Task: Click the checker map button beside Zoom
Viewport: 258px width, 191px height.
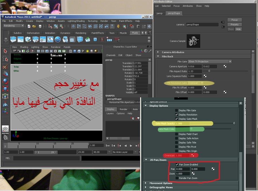Action: [193, 174]
